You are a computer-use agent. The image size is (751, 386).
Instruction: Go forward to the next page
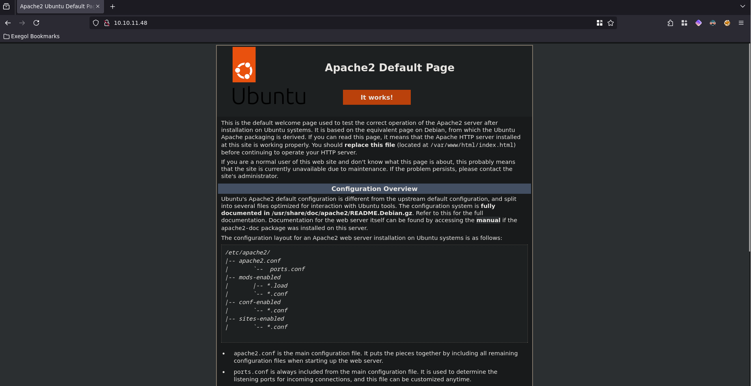click(x=22, y=23)
